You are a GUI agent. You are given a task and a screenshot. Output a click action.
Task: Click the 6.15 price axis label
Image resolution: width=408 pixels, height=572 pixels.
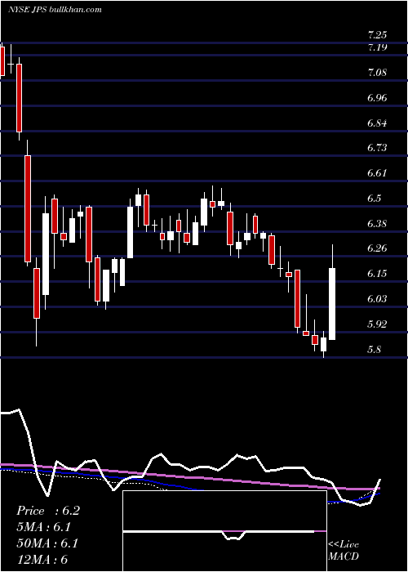pos(377,274)
